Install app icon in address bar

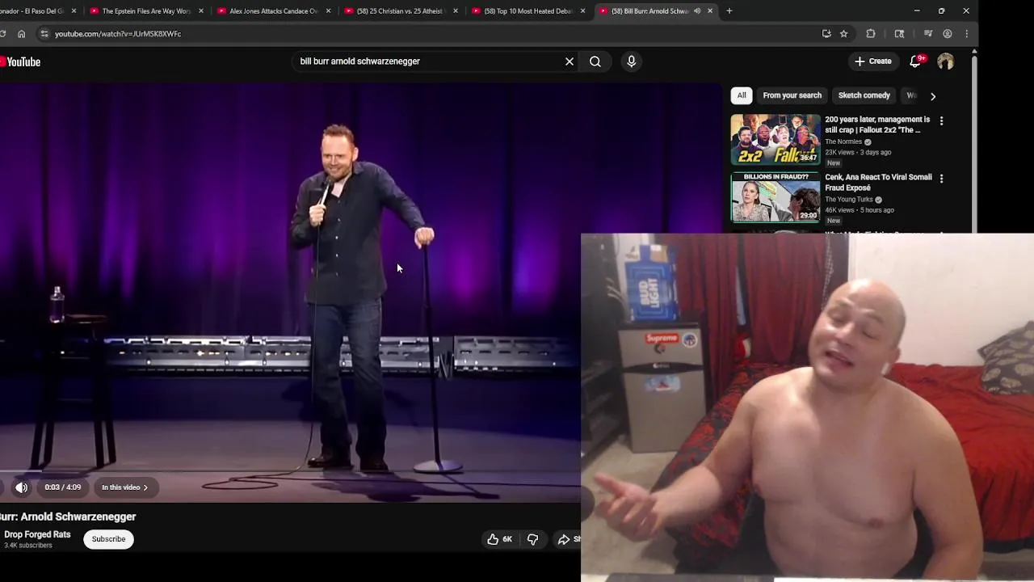coord(826,34)
